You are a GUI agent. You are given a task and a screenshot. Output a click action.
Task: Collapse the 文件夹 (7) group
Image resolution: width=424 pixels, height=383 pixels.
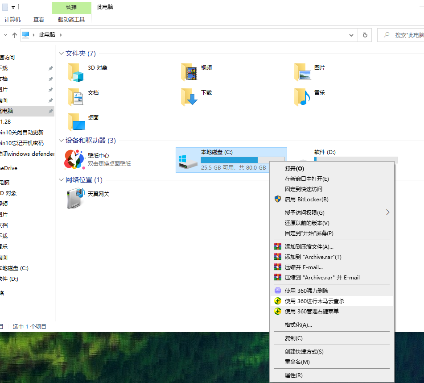[x=62, y=54]
